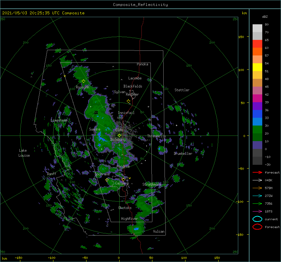The height and width of the screenshot is (262, 281).
Task: Pick the pink 42-45 dBZ swatch
Action: point(257,90)
